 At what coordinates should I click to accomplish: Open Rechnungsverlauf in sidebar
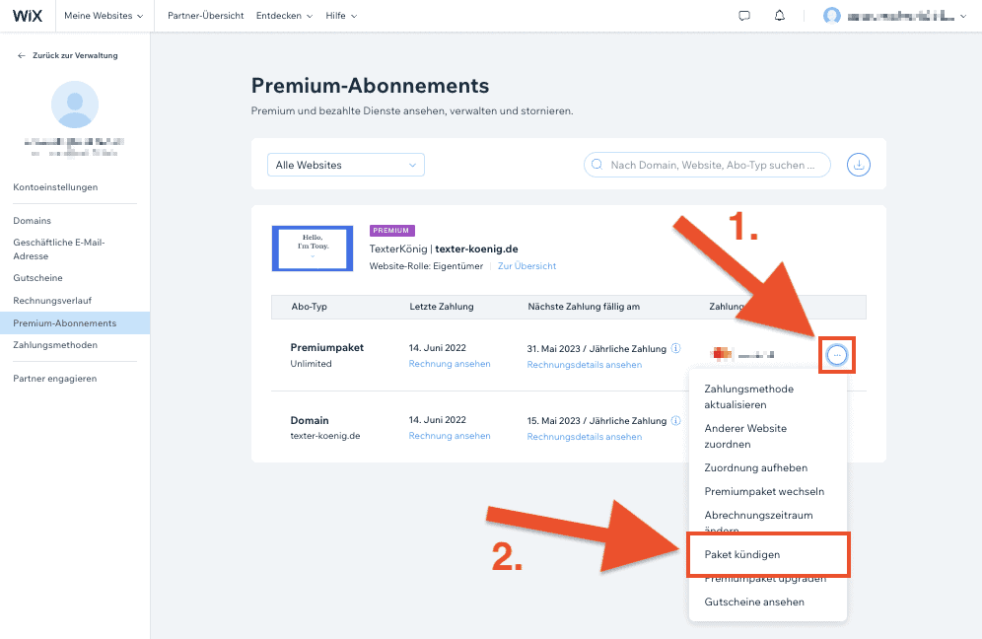[52, 301]
